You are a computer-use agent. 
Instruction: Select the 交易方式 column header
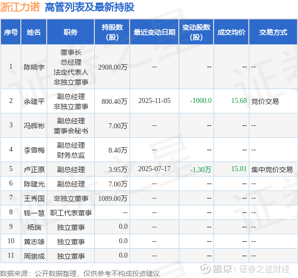coord(273,32)
